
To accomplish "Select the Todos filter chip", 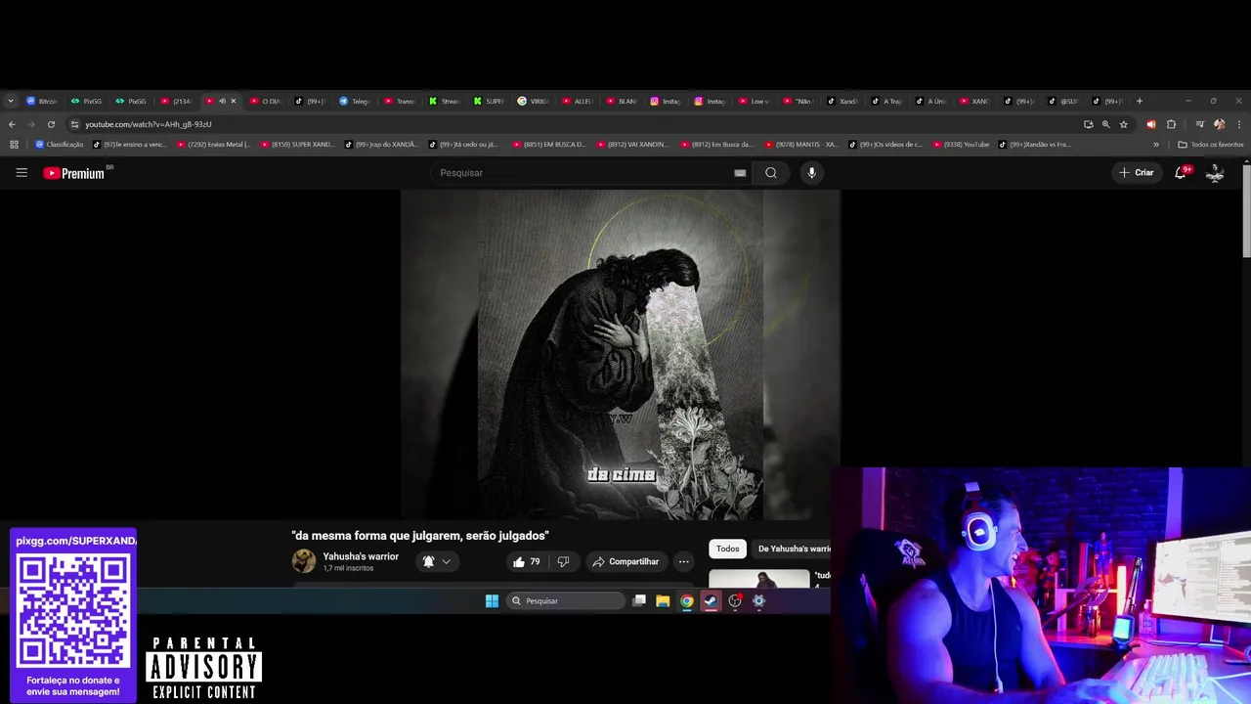I will (728, 549).
